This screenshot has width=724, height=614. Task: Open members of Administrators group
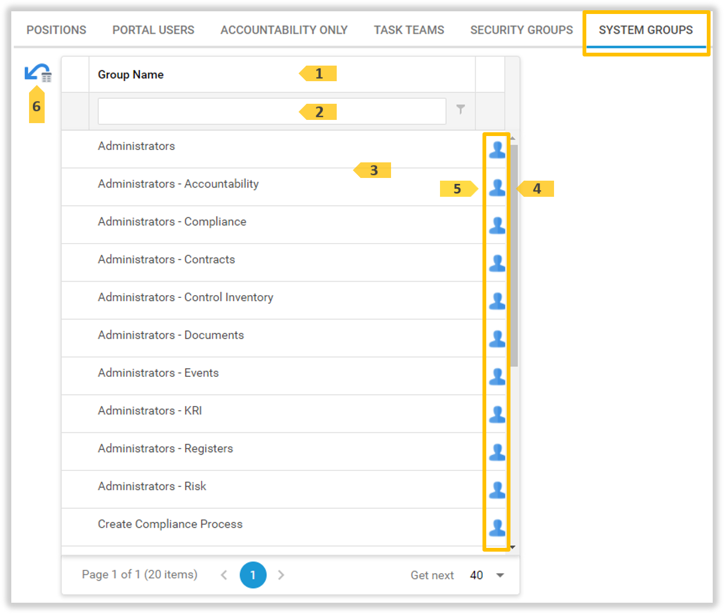pyautogui.click(x=496, y=149)
